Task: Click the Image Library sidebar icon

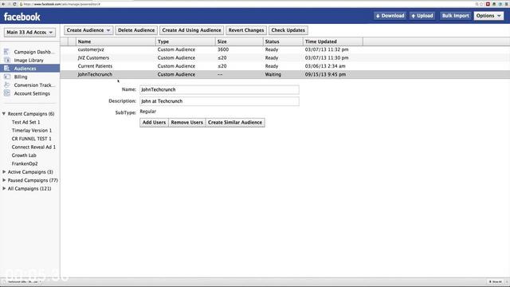Action: pos(7,61)
